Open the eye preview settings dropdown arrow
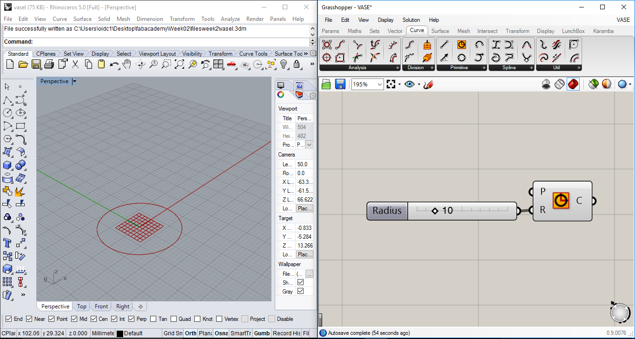This screenshot has height=339, width=635. click(419, 84)
